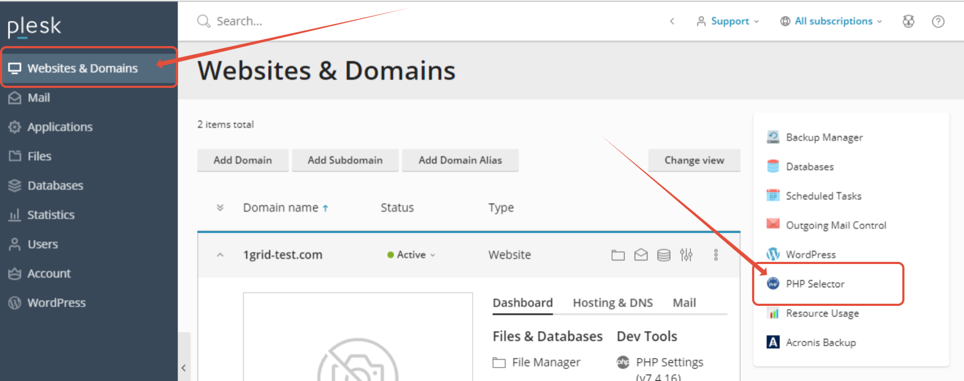Open Resource Usage

point(822,313)
